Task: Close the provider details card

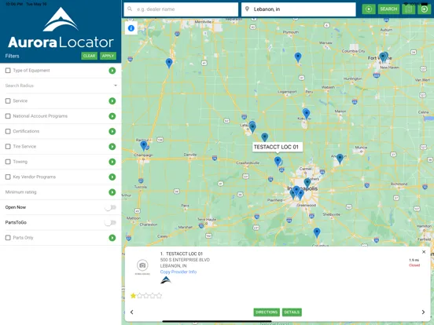Action: coord(424,252)
